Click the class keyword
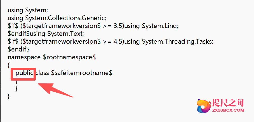 [x=42, y=73]
